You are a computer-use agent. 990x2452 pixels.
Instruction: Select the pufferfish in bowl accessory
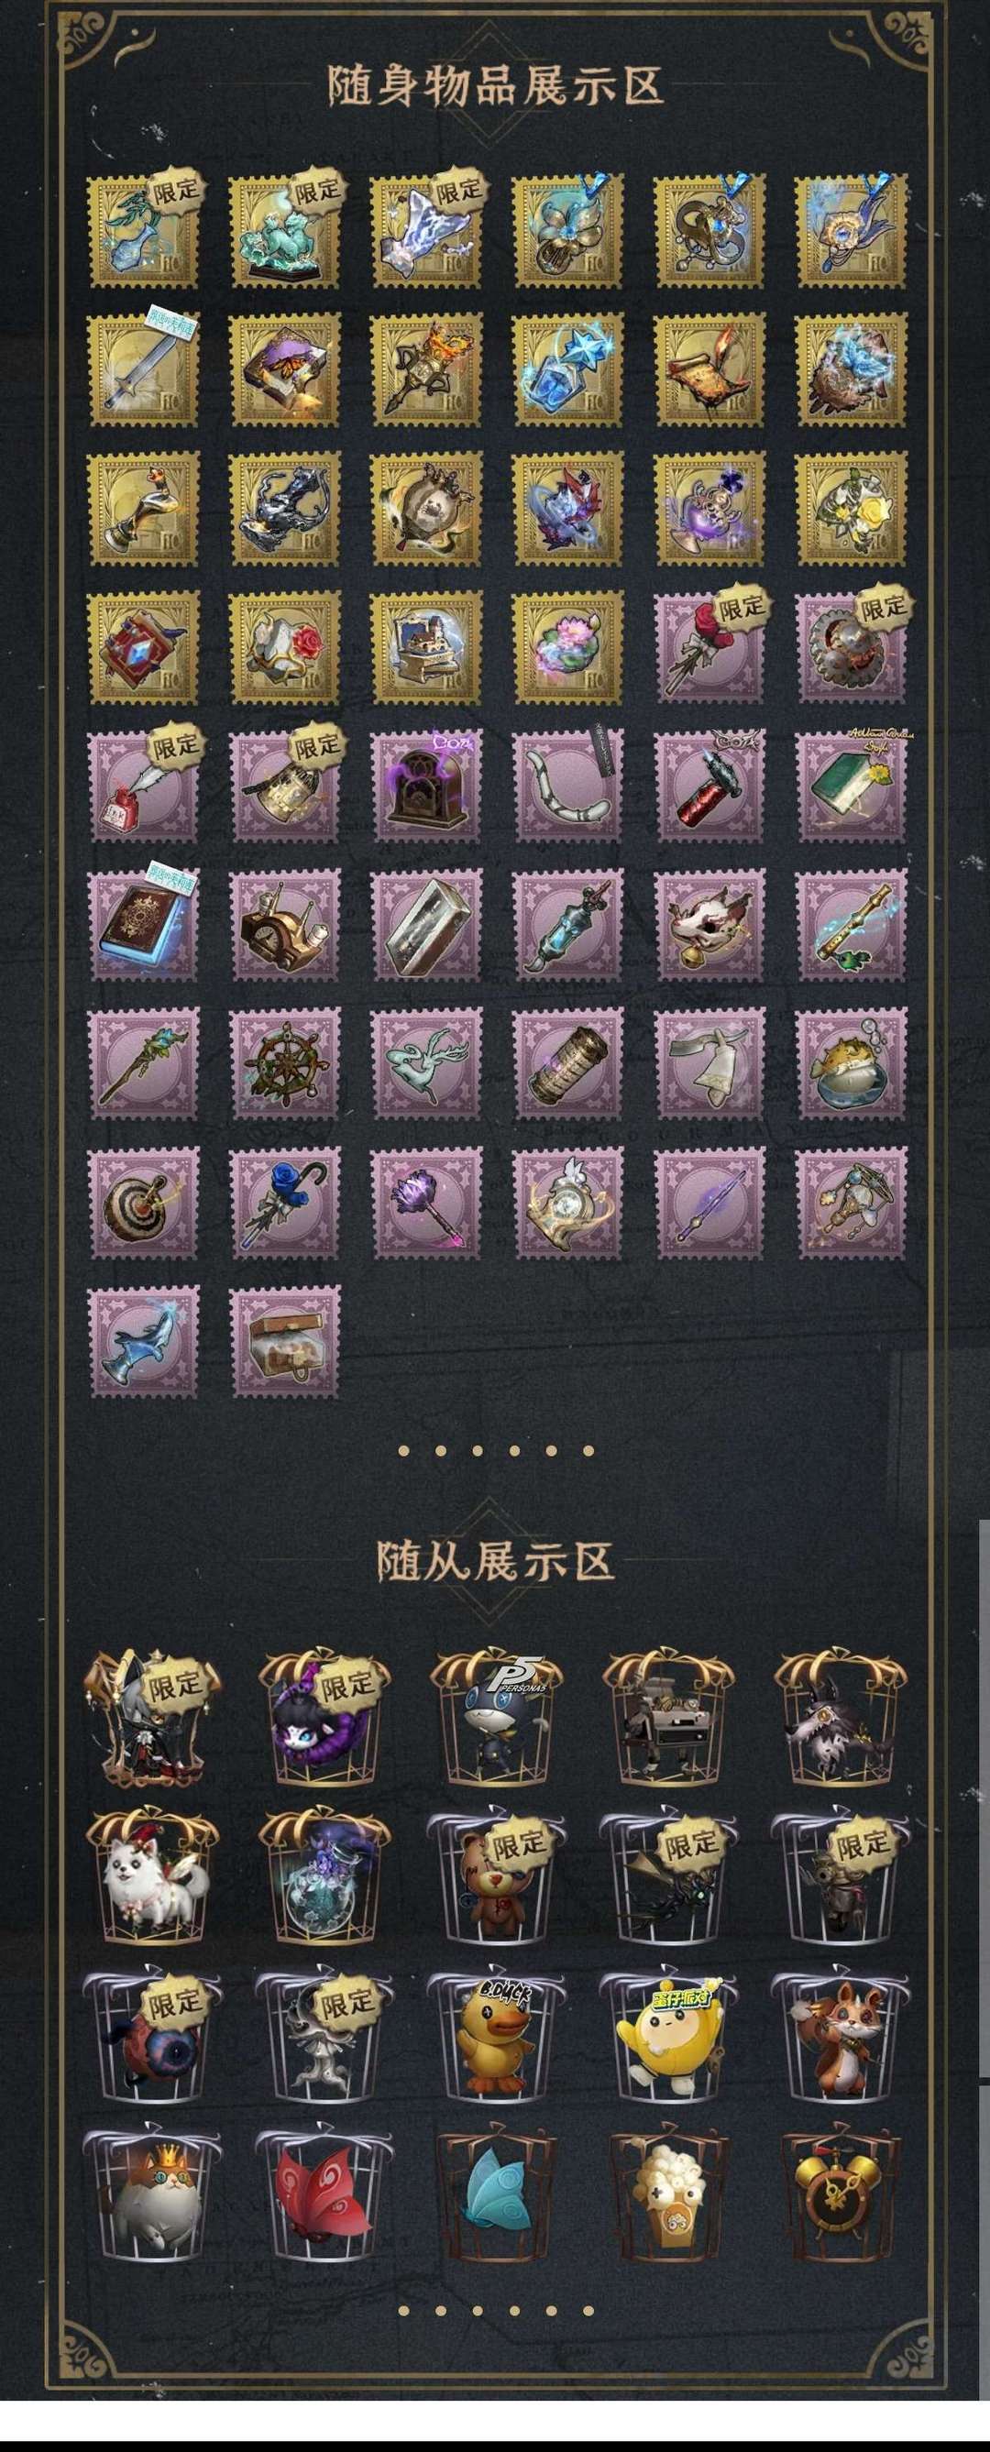(851, 1063)
